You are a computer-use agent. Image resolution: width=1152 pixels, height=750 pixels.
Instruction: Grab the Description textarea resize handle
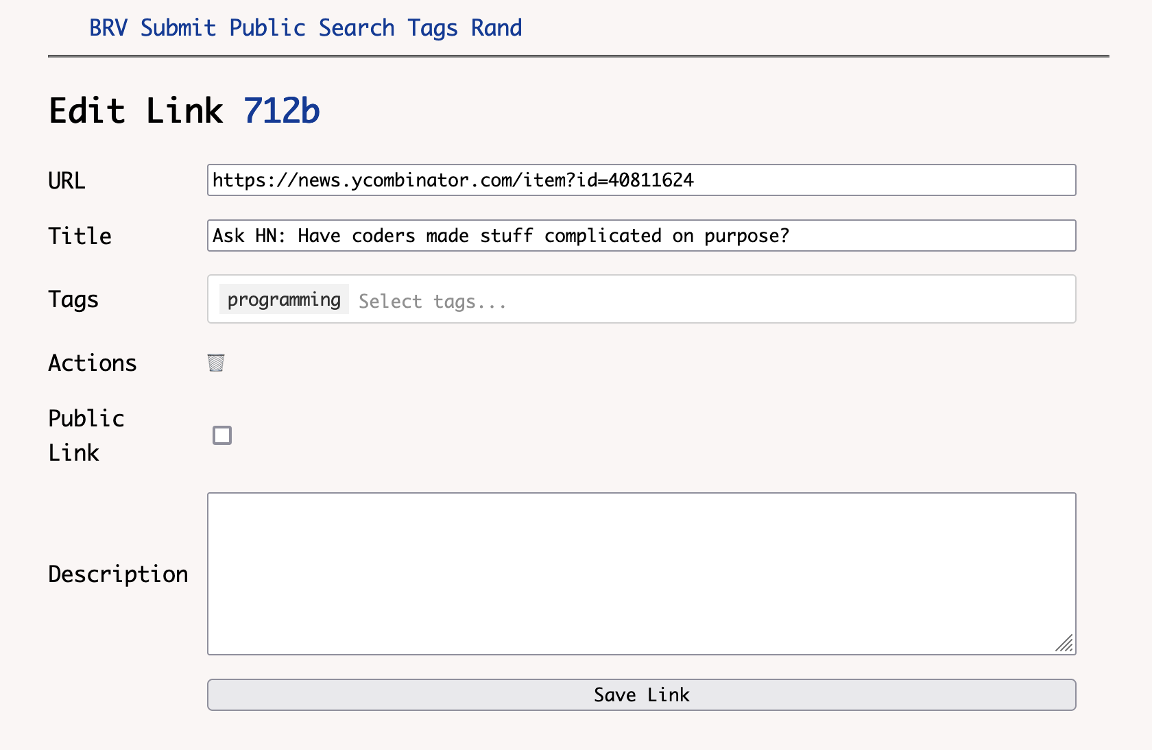[x=1065, y=644]
